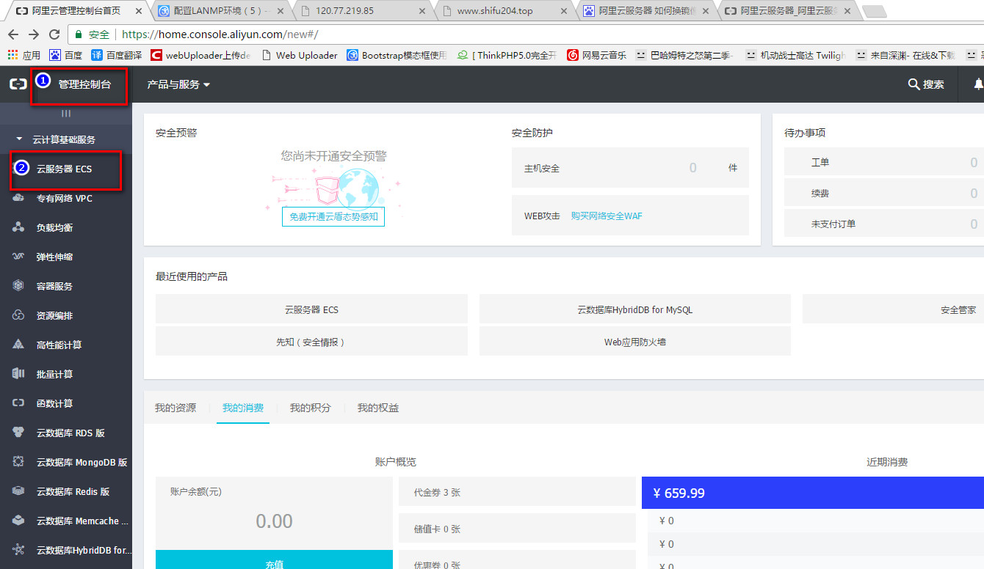
Task: Click the 储值卡 0 张 card
Action: [517, 529]
